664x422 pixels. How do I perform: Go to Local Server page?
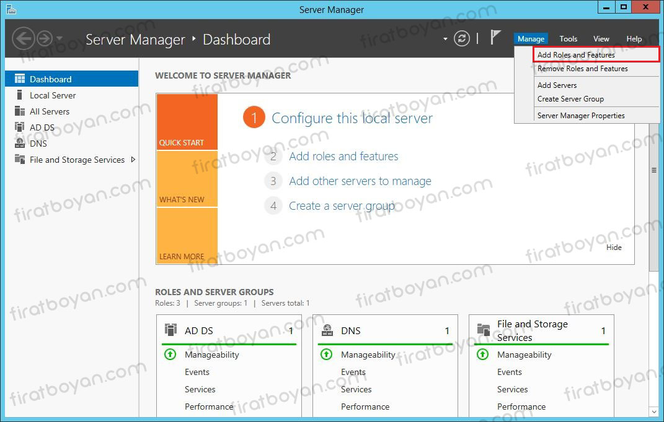coord(71,95)
